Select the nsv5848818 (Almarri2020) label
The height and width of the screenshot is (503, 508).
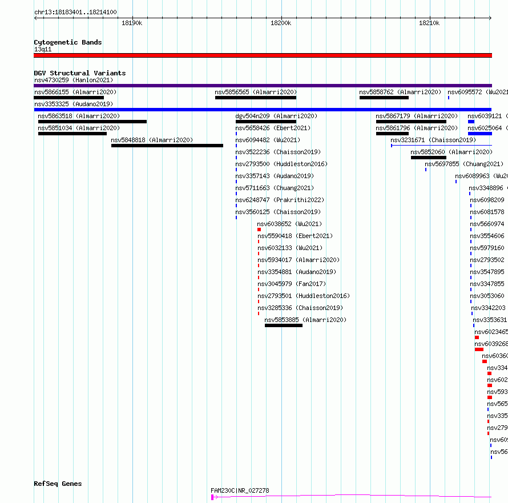click(x=152, y=140)
